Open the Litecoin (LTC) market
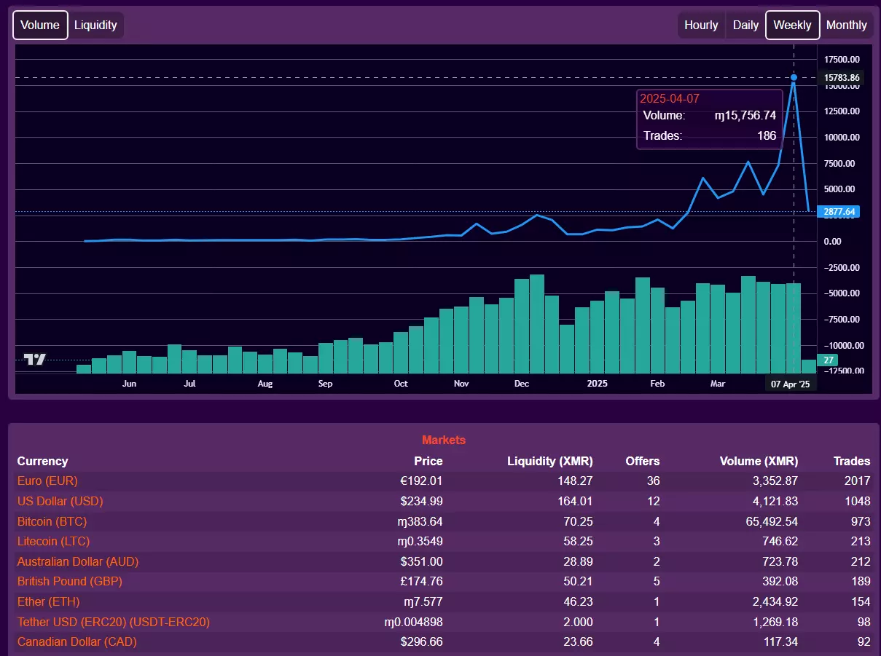881x656 pixels. pyautogui.click(x=53, y=541)
